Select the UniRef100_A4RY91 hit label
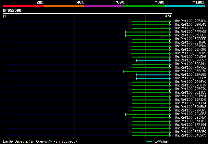This screenshot has height=144, width=208. click(x=190, y=68)
